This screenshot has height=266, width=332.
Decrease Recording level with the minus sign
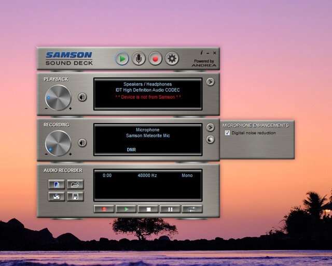46,154
